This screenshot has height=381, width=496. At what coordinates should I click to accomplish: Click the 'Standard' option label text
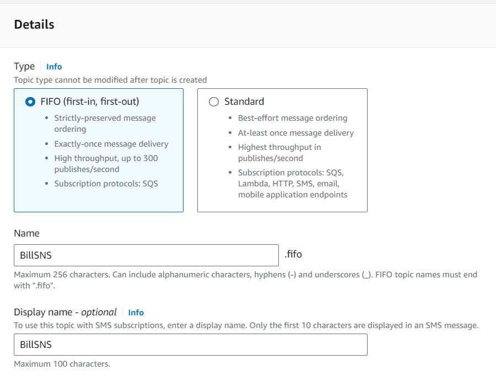(244, 101)
